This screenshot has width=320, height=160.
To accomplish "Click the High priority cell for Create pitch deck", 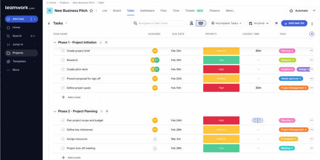I will [x=221, y=69].
